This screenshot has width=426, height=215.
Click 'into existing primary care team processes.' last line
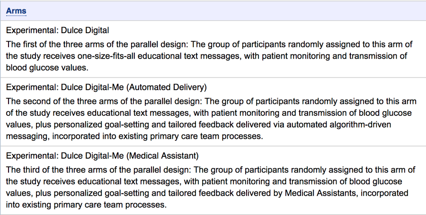click(86, 205)
